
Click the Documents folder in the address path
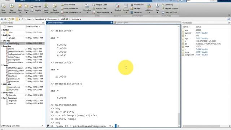[x=52, y=19]
